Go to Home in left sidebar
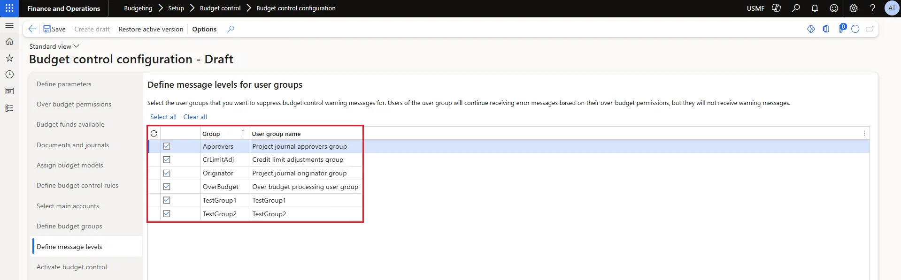This screenshot has height=280, width=901. pyautogui.click(x=9, y=41)
